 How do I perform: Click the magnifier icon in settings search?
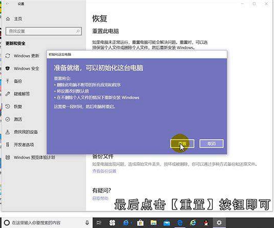tap(78, 31)
